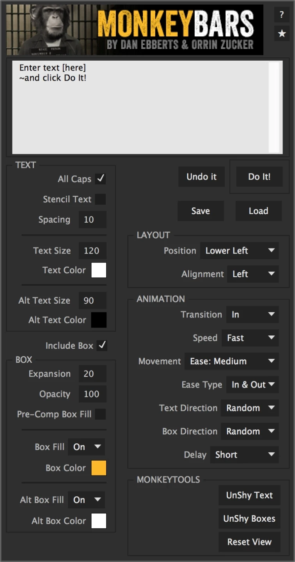295x562 pixels.
Task: Expand the Delay dropdown
Action: click(x=244, y=455)
